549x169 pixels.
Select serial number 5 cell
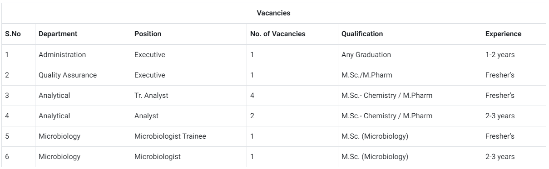point(7,136)
